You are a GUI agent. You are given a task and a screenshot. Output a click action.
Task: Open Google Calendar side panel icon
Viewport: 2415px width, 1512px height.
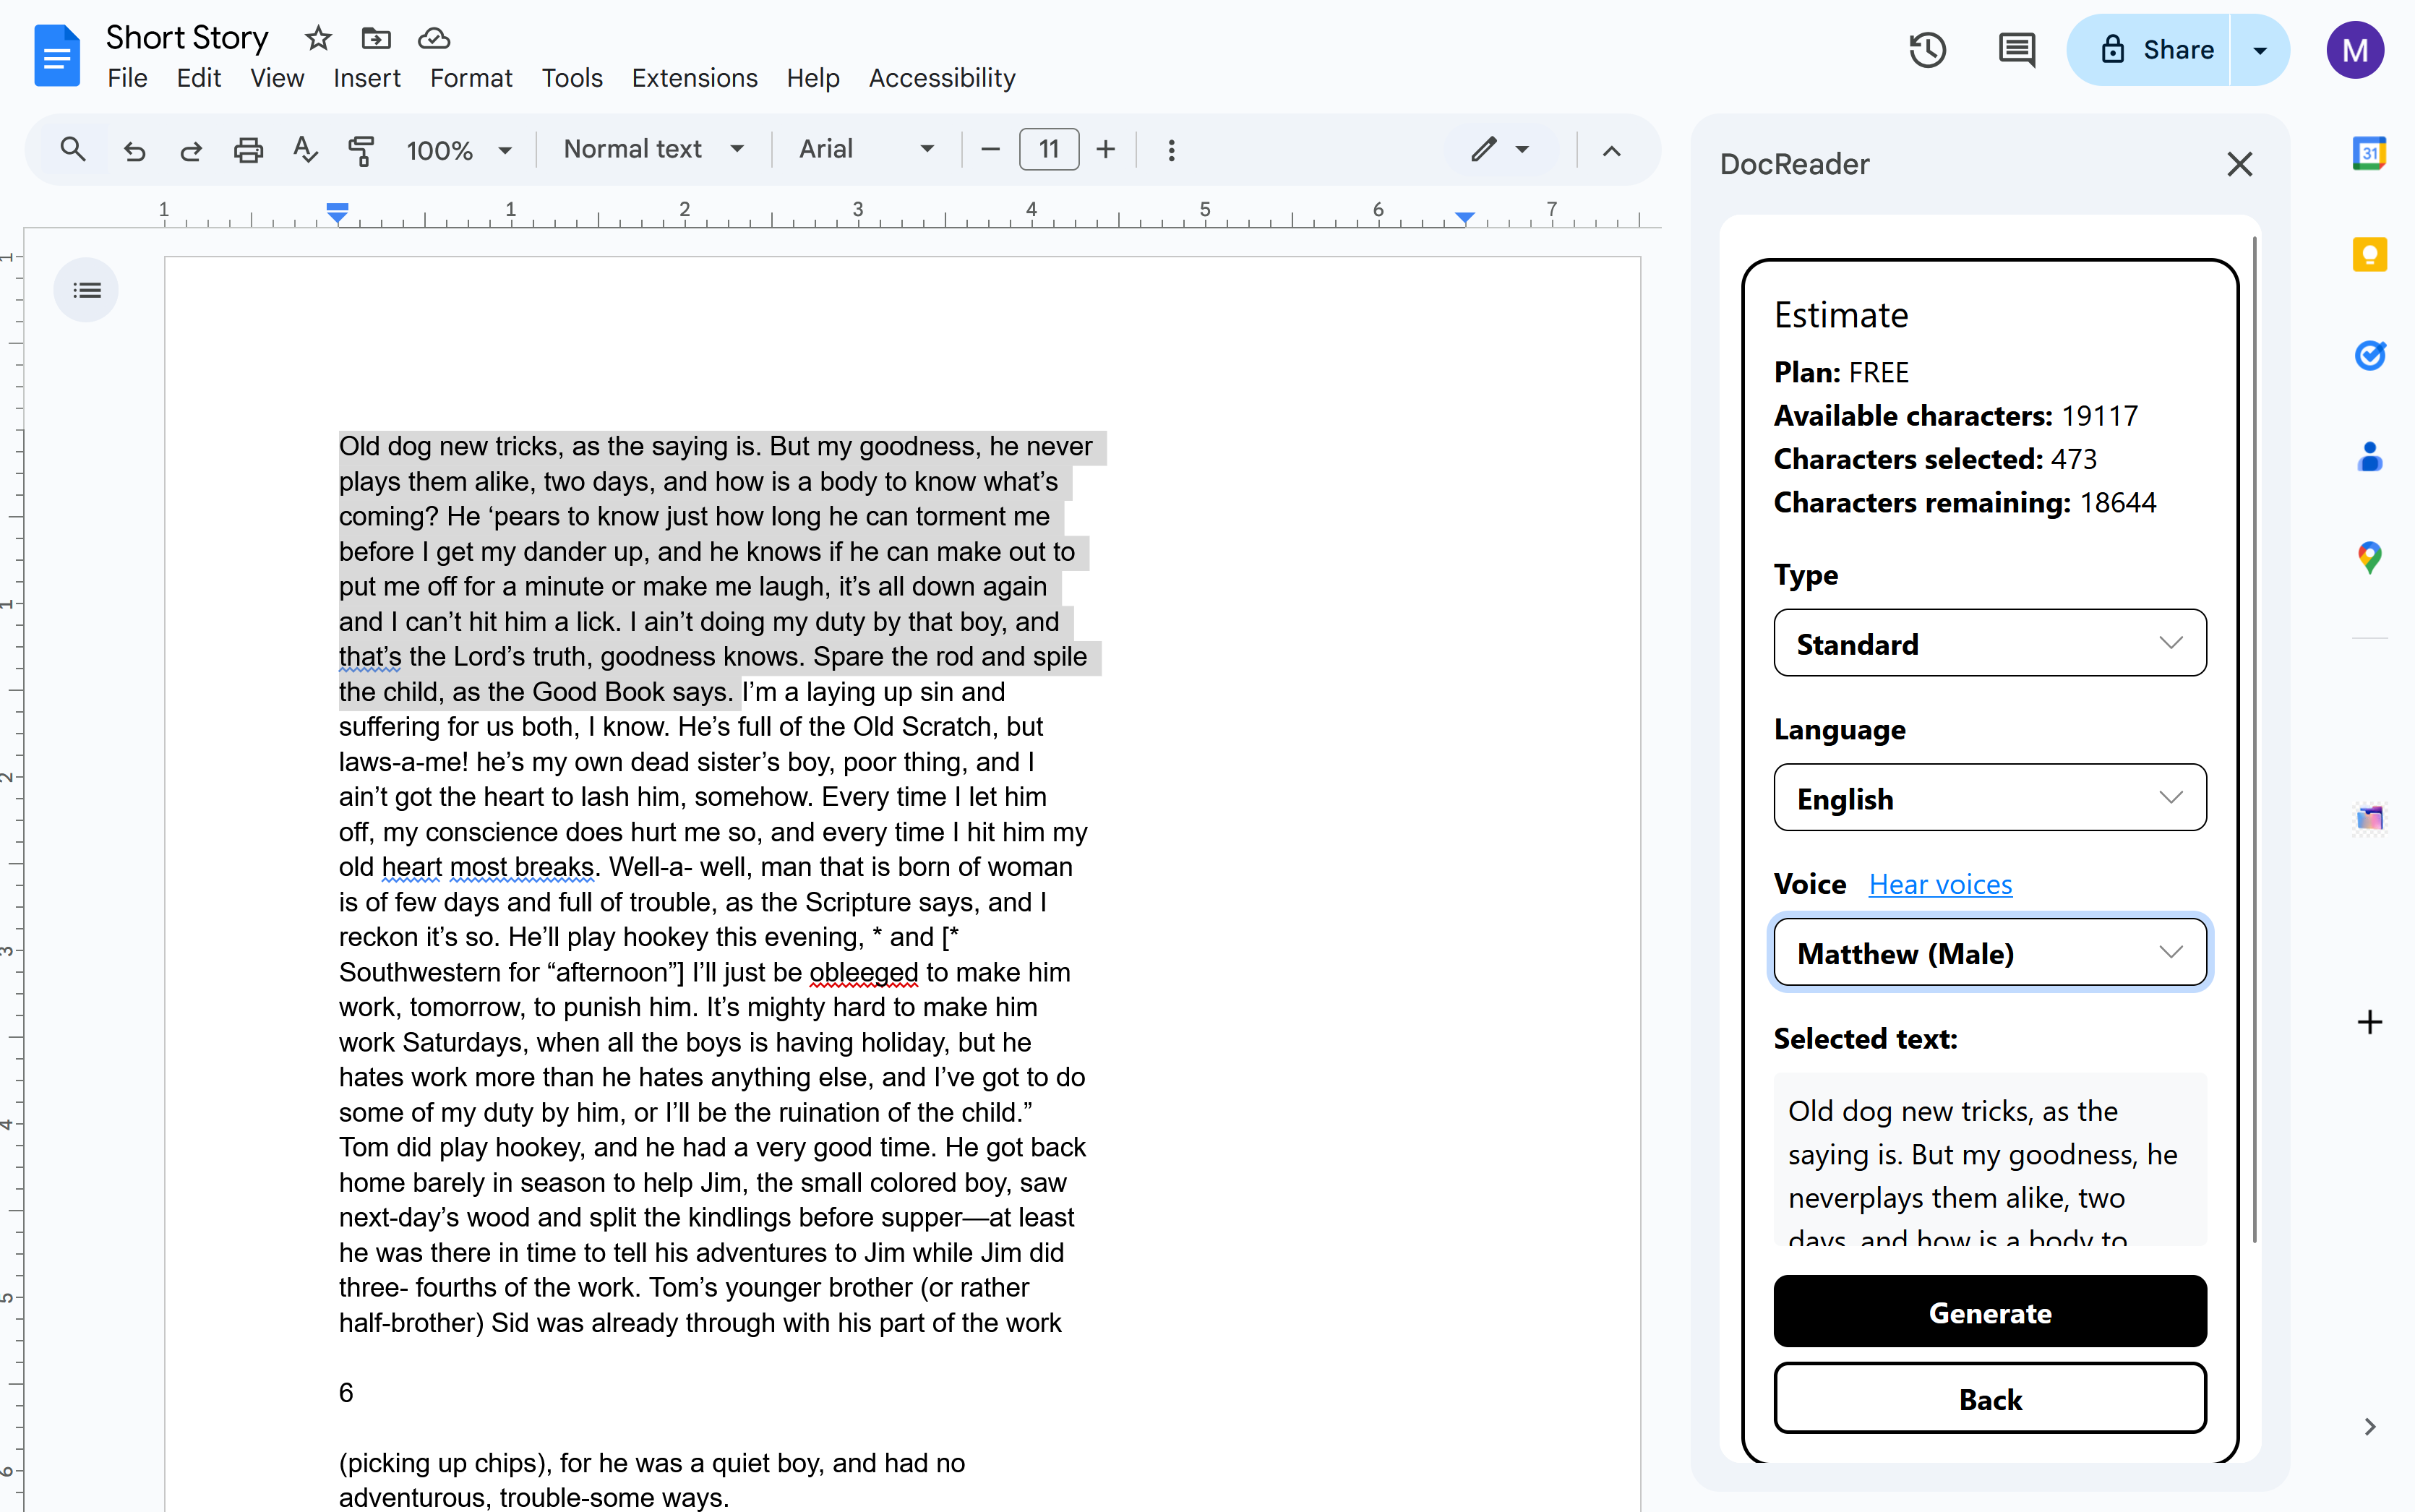click(2369, 153)
